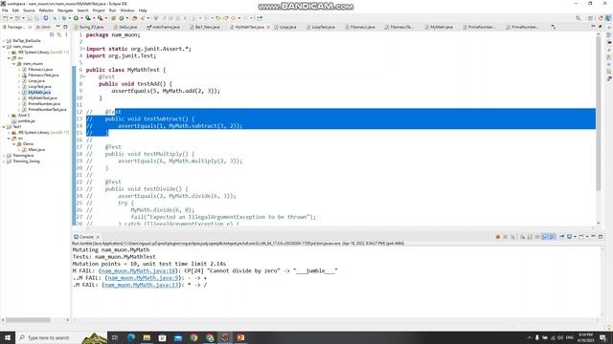Open the File menu

click(x=5, y=11)
